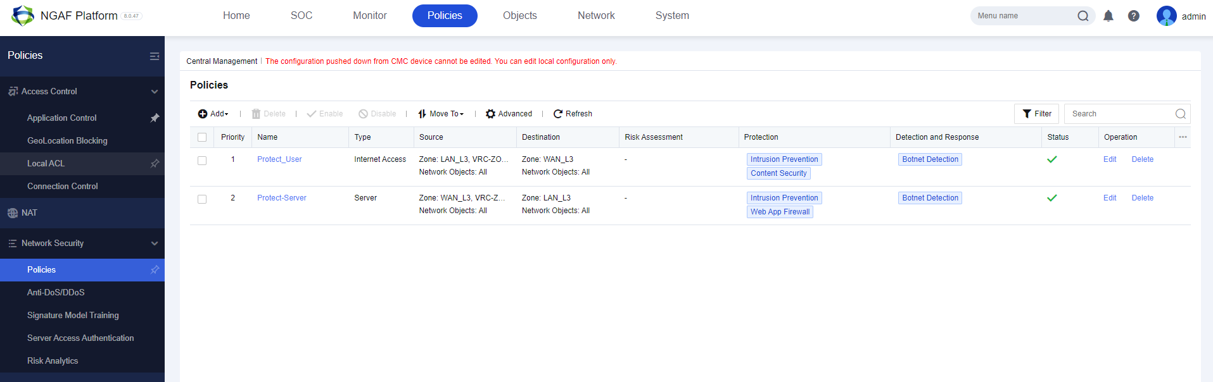Open the Objects tab
Screen dimensions: 1213x382
point(520,15)
